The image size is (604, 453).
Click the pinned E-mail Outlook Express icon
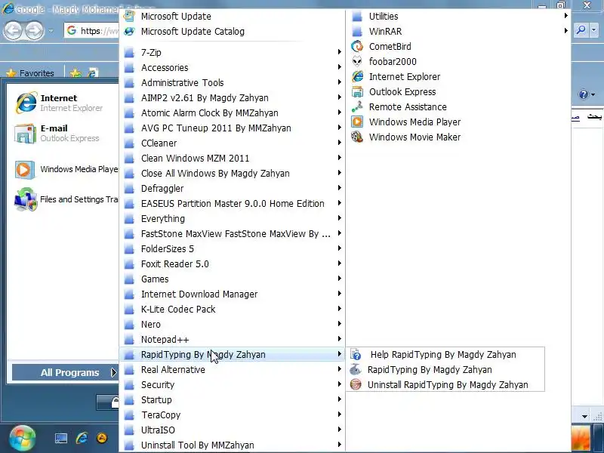[x=25, y=134]
